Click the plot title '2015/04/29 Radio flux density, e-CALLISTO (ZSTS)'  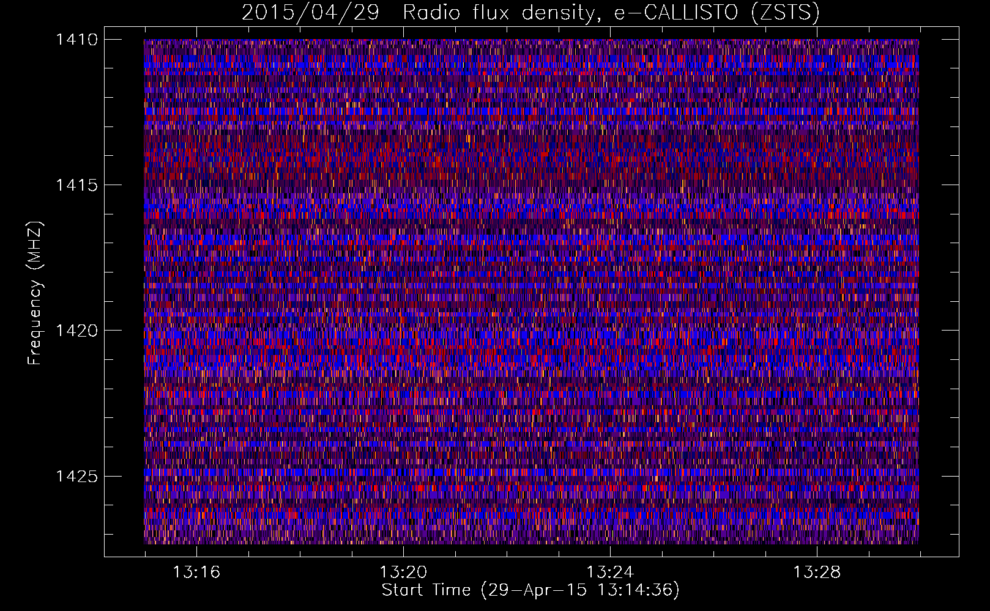point(530,12)
